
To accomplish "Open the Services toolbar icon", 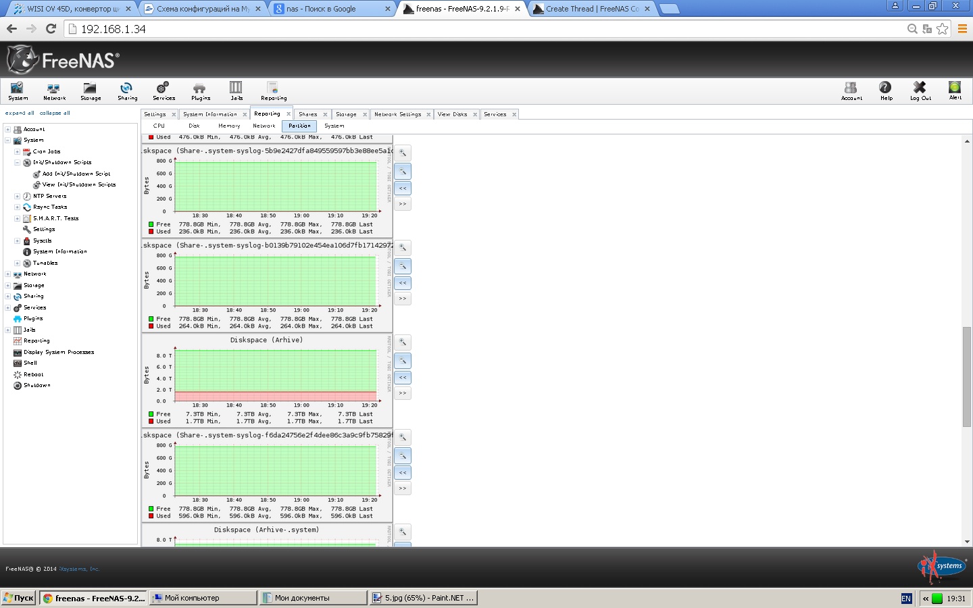I will 164,91.
